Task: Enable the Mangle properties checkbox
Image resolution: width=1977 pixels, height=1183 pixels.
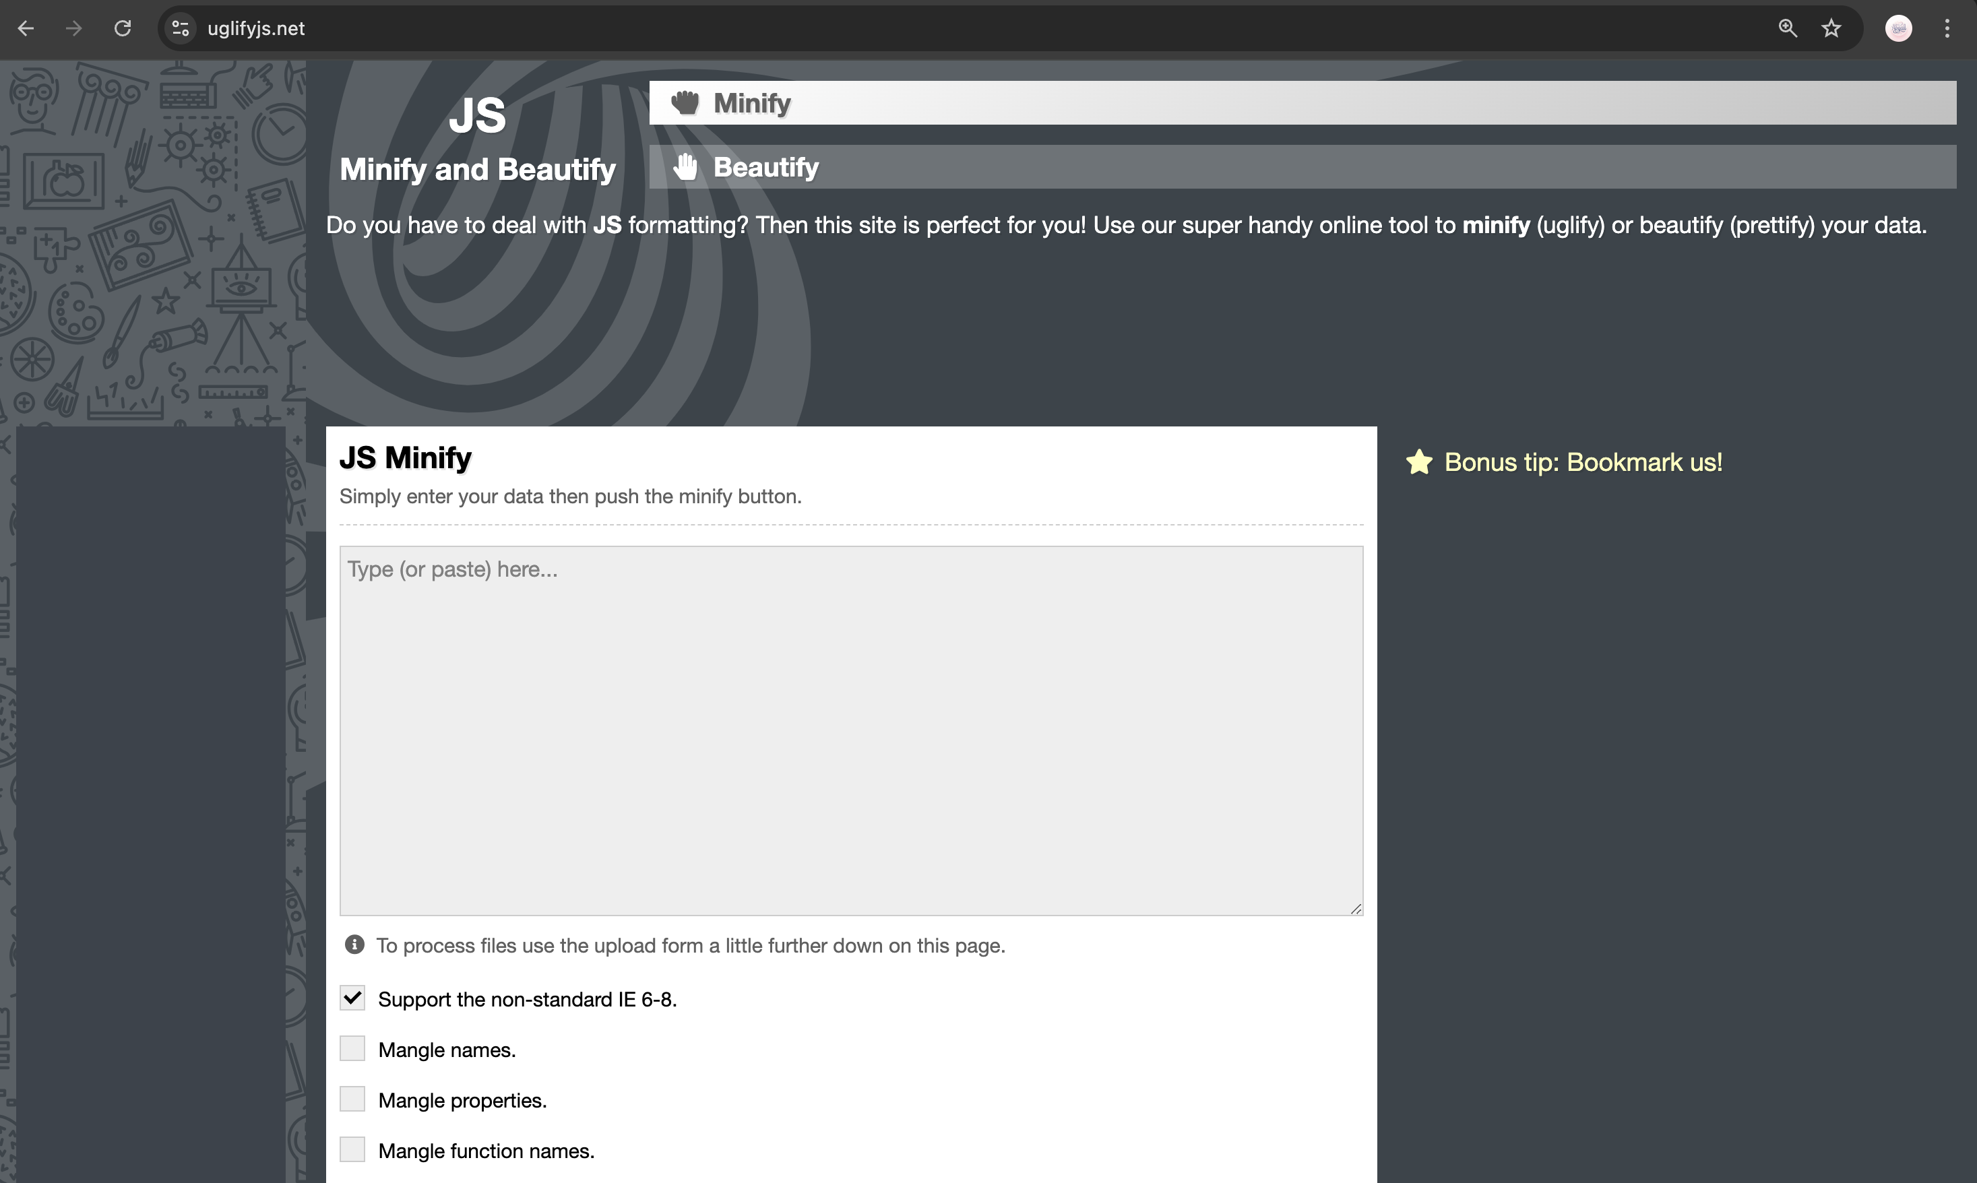Action: coord(352,1099)
